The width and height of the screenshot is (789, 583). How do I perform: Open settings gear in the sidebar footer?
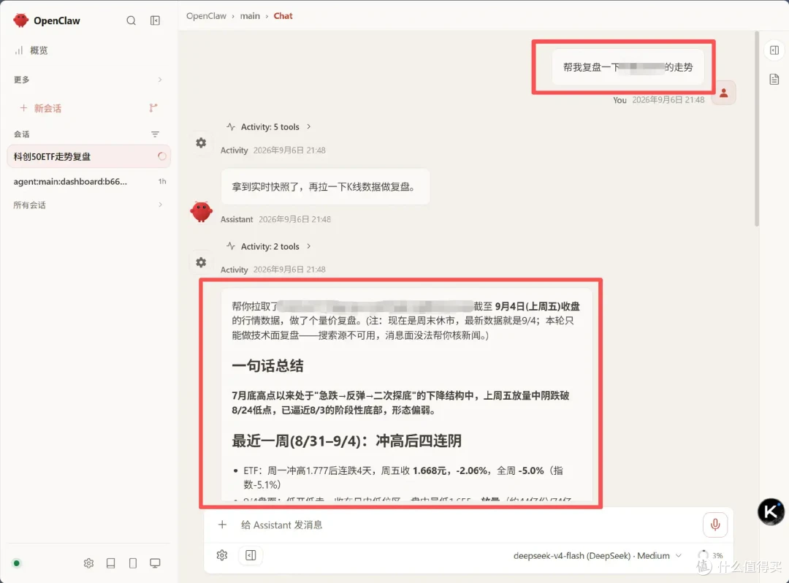88,563
